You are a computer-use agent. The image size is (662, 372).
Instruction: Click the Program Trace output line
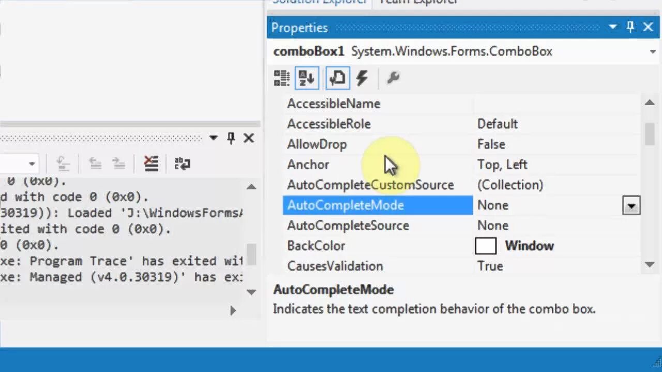tap(122, 261)
